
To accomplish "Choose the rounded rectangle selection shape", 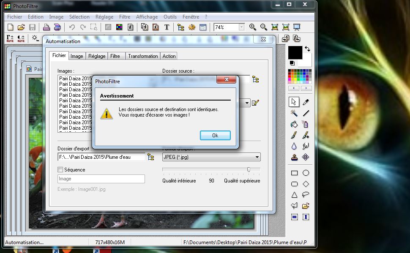I will pyautogui.click(x=295, y=184).
